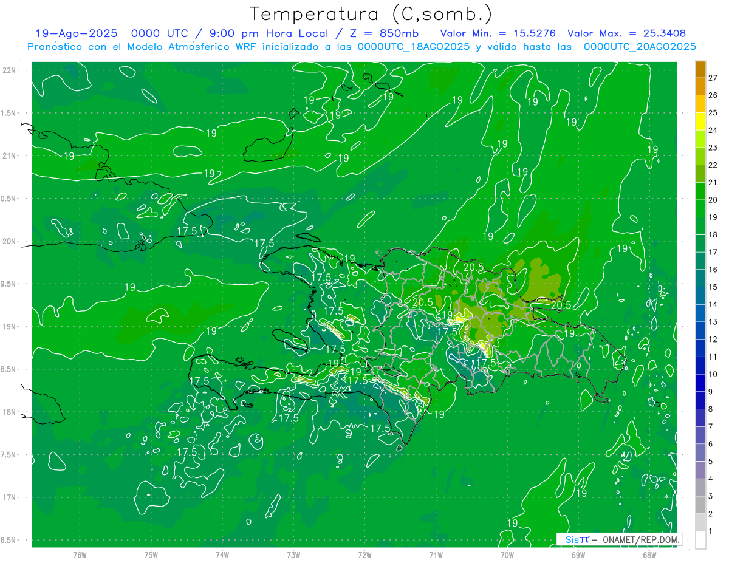Click '0000UTC_20AGO2025' valid-until time

640,46
